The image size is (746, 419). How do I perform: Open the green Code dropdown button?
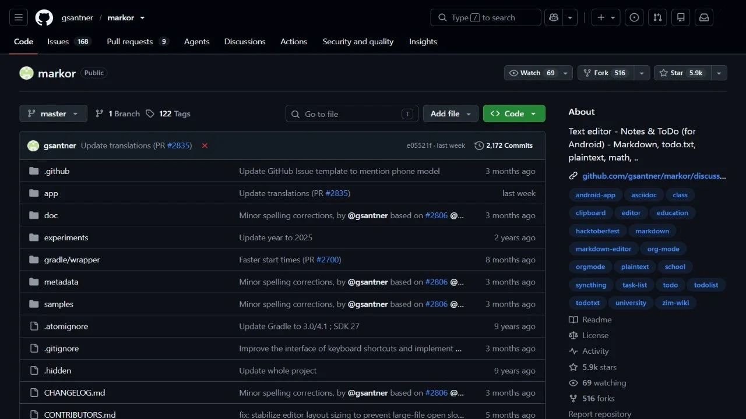coord(514,113)
